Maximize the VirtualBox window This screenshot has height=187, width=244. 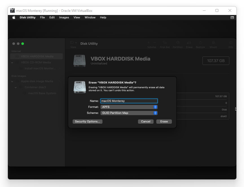217,10
